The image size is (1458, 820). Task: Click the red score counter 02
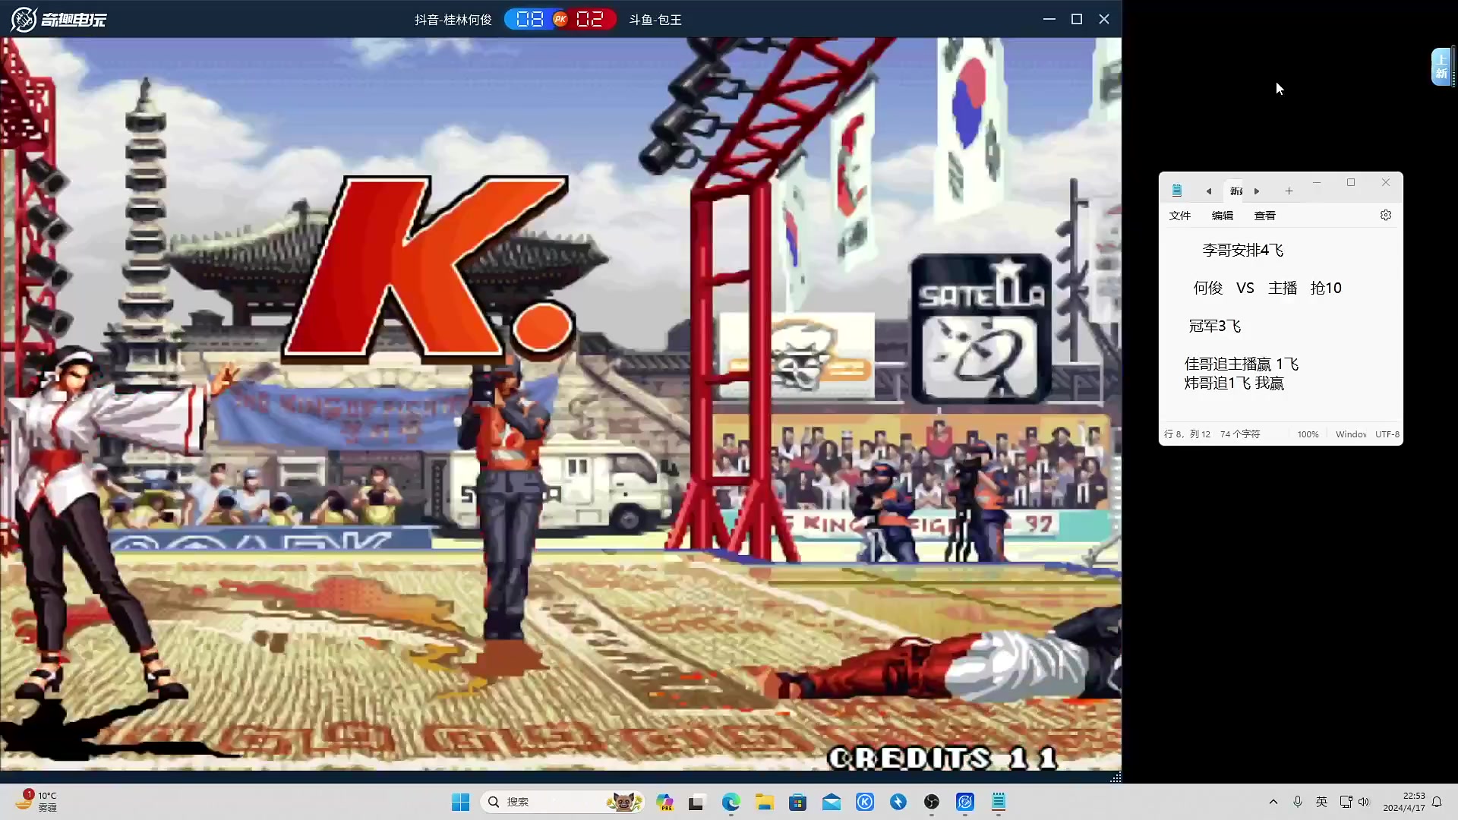tap(589, 19)
